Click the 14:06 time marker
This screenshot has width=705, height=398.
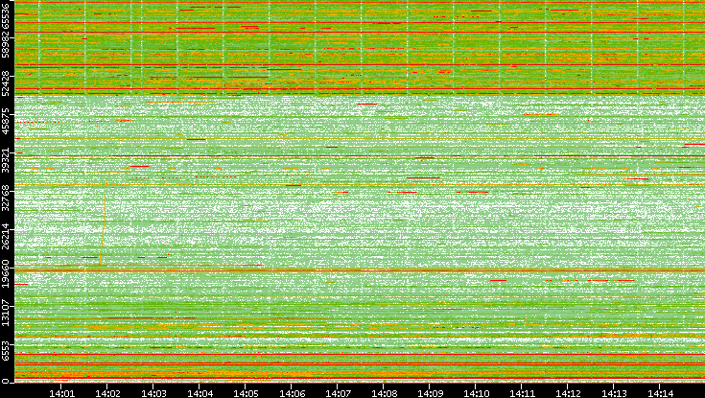click(x=292, y=392)
